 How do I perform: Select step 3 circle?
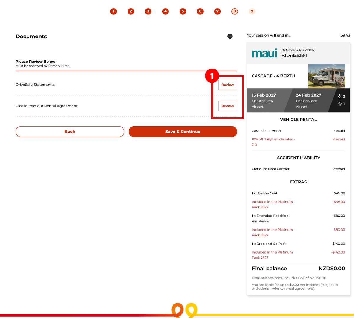148,11
